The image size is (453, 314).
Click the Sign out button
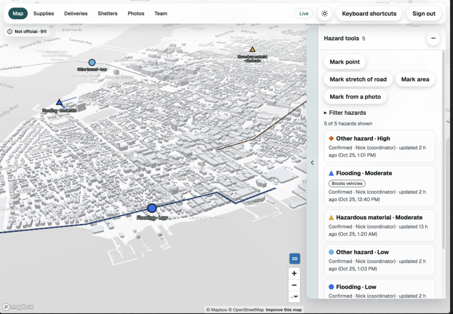[424, 14]
